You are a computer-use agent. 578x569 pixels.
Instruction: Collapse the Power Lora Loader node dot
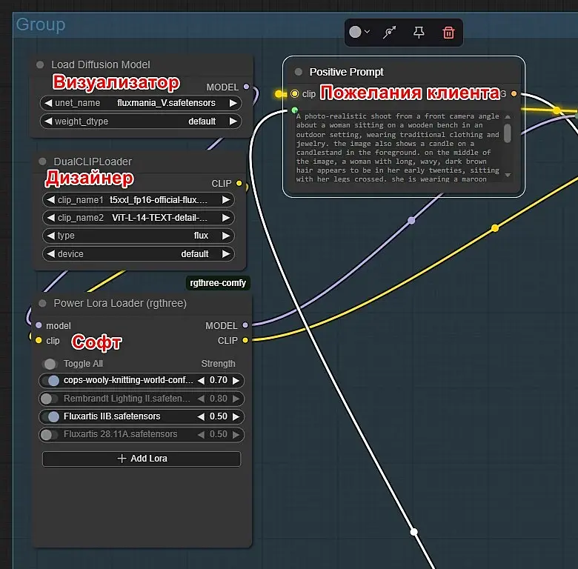point(42,303)
